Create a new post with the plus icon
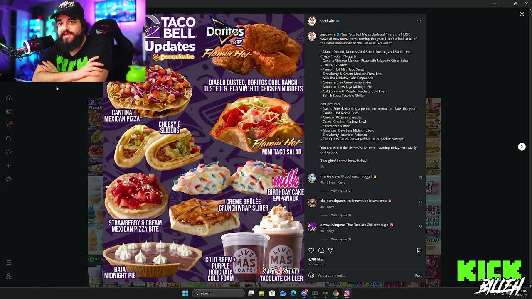The height and width of the screenshot is (299, 532). 9,166
